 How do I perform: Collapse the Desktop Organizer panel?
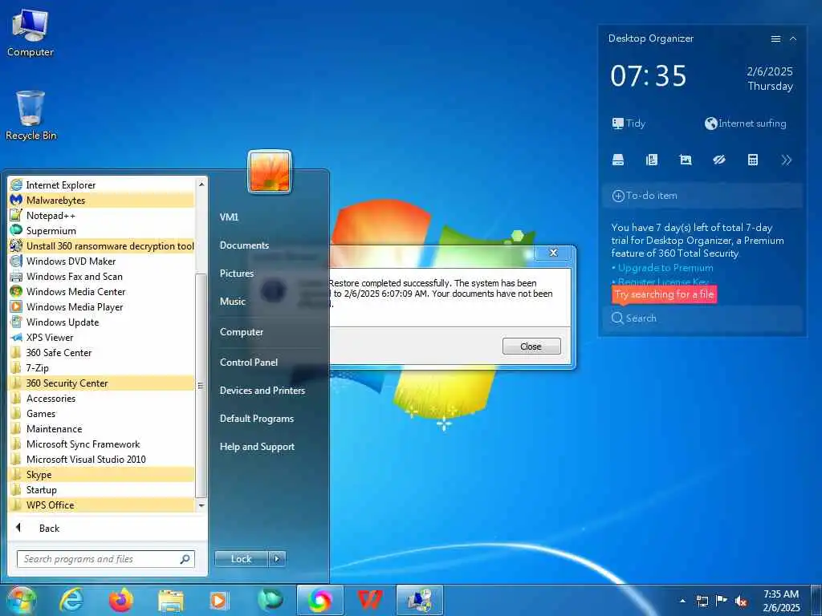coord(793,38)
